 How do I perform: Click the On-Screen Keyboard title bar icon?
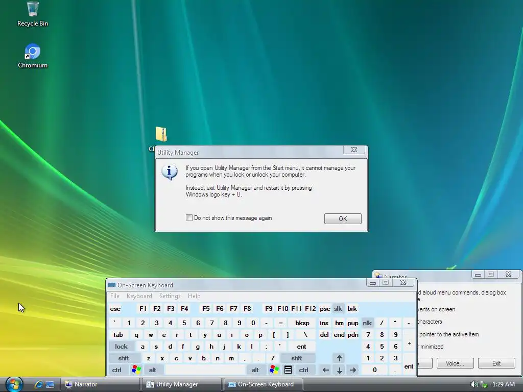pos(112,285)
